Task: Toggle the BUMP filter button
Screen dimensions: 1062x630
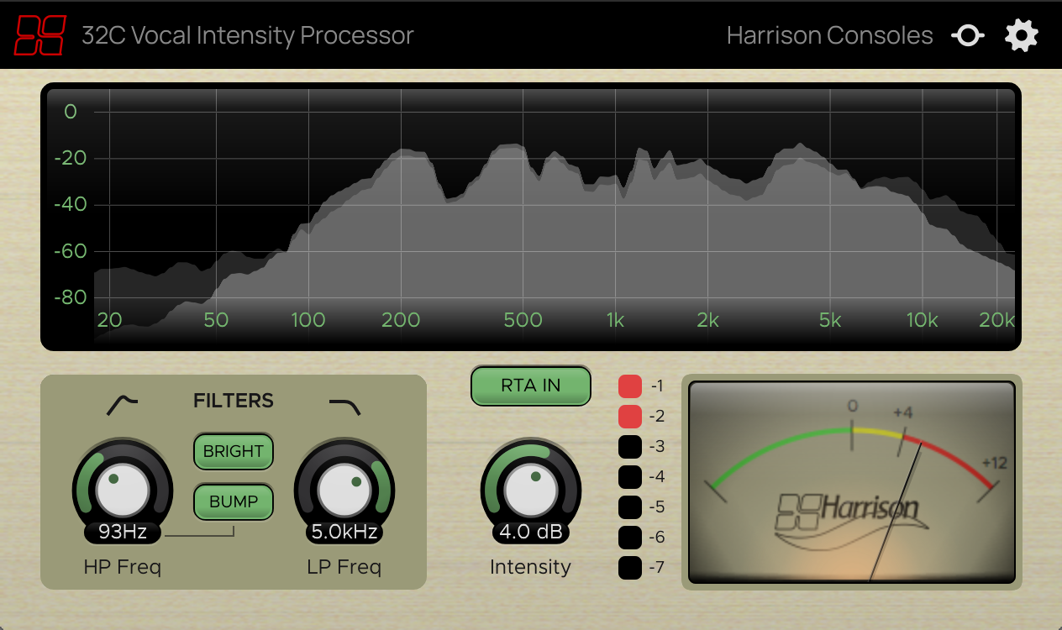Action: point(234,501)
